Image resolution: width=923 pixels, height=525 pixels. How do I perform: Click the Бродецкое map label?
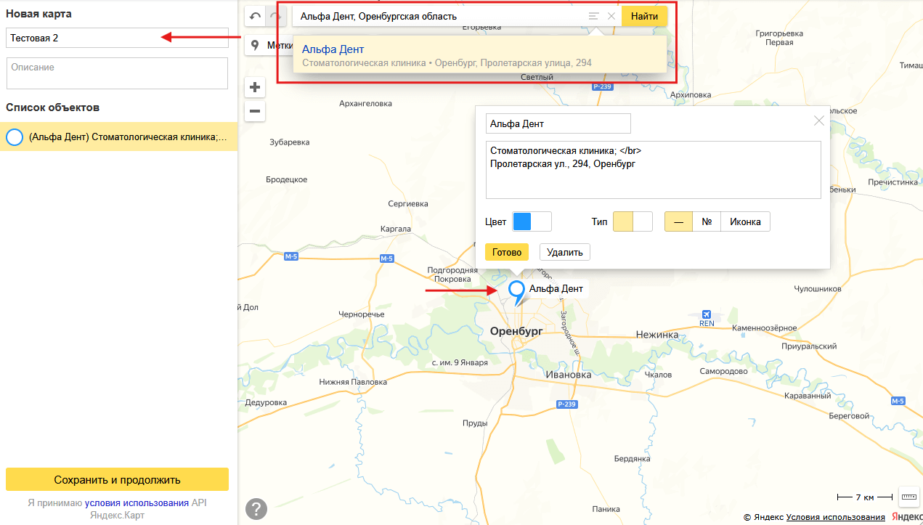pyautogui.click(x=286, y=179)
